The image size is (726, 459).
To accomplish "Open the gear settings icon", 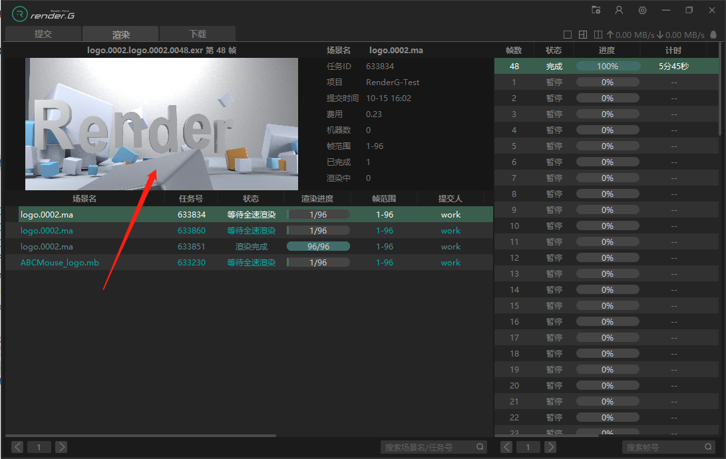I will pyautogui.click(x=642, y=11).
